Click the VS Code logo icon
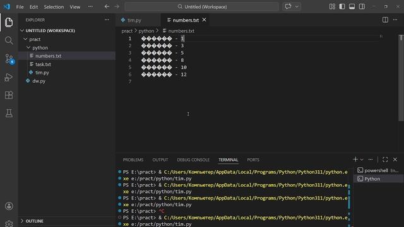 click(x=7, y=7)
